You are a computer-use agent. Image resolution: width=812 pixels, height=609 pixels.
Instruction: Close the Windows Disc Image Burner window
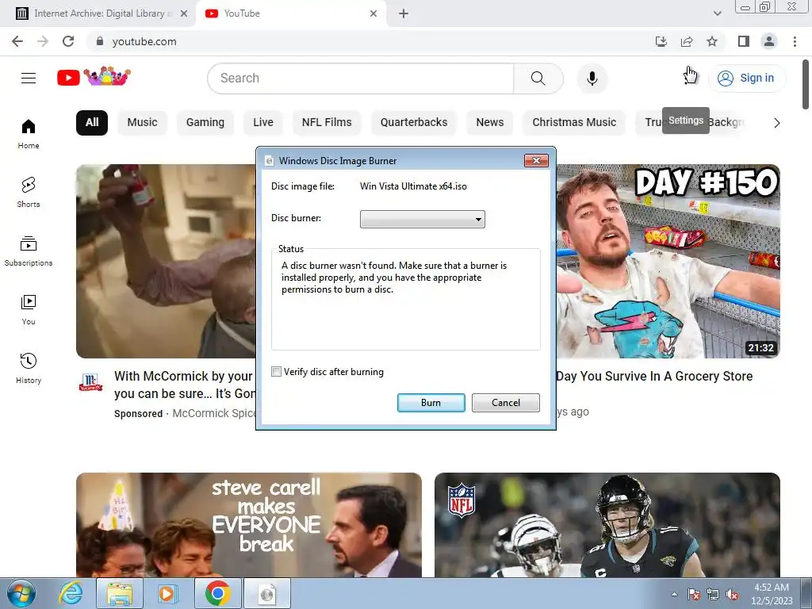click(536, 160)
